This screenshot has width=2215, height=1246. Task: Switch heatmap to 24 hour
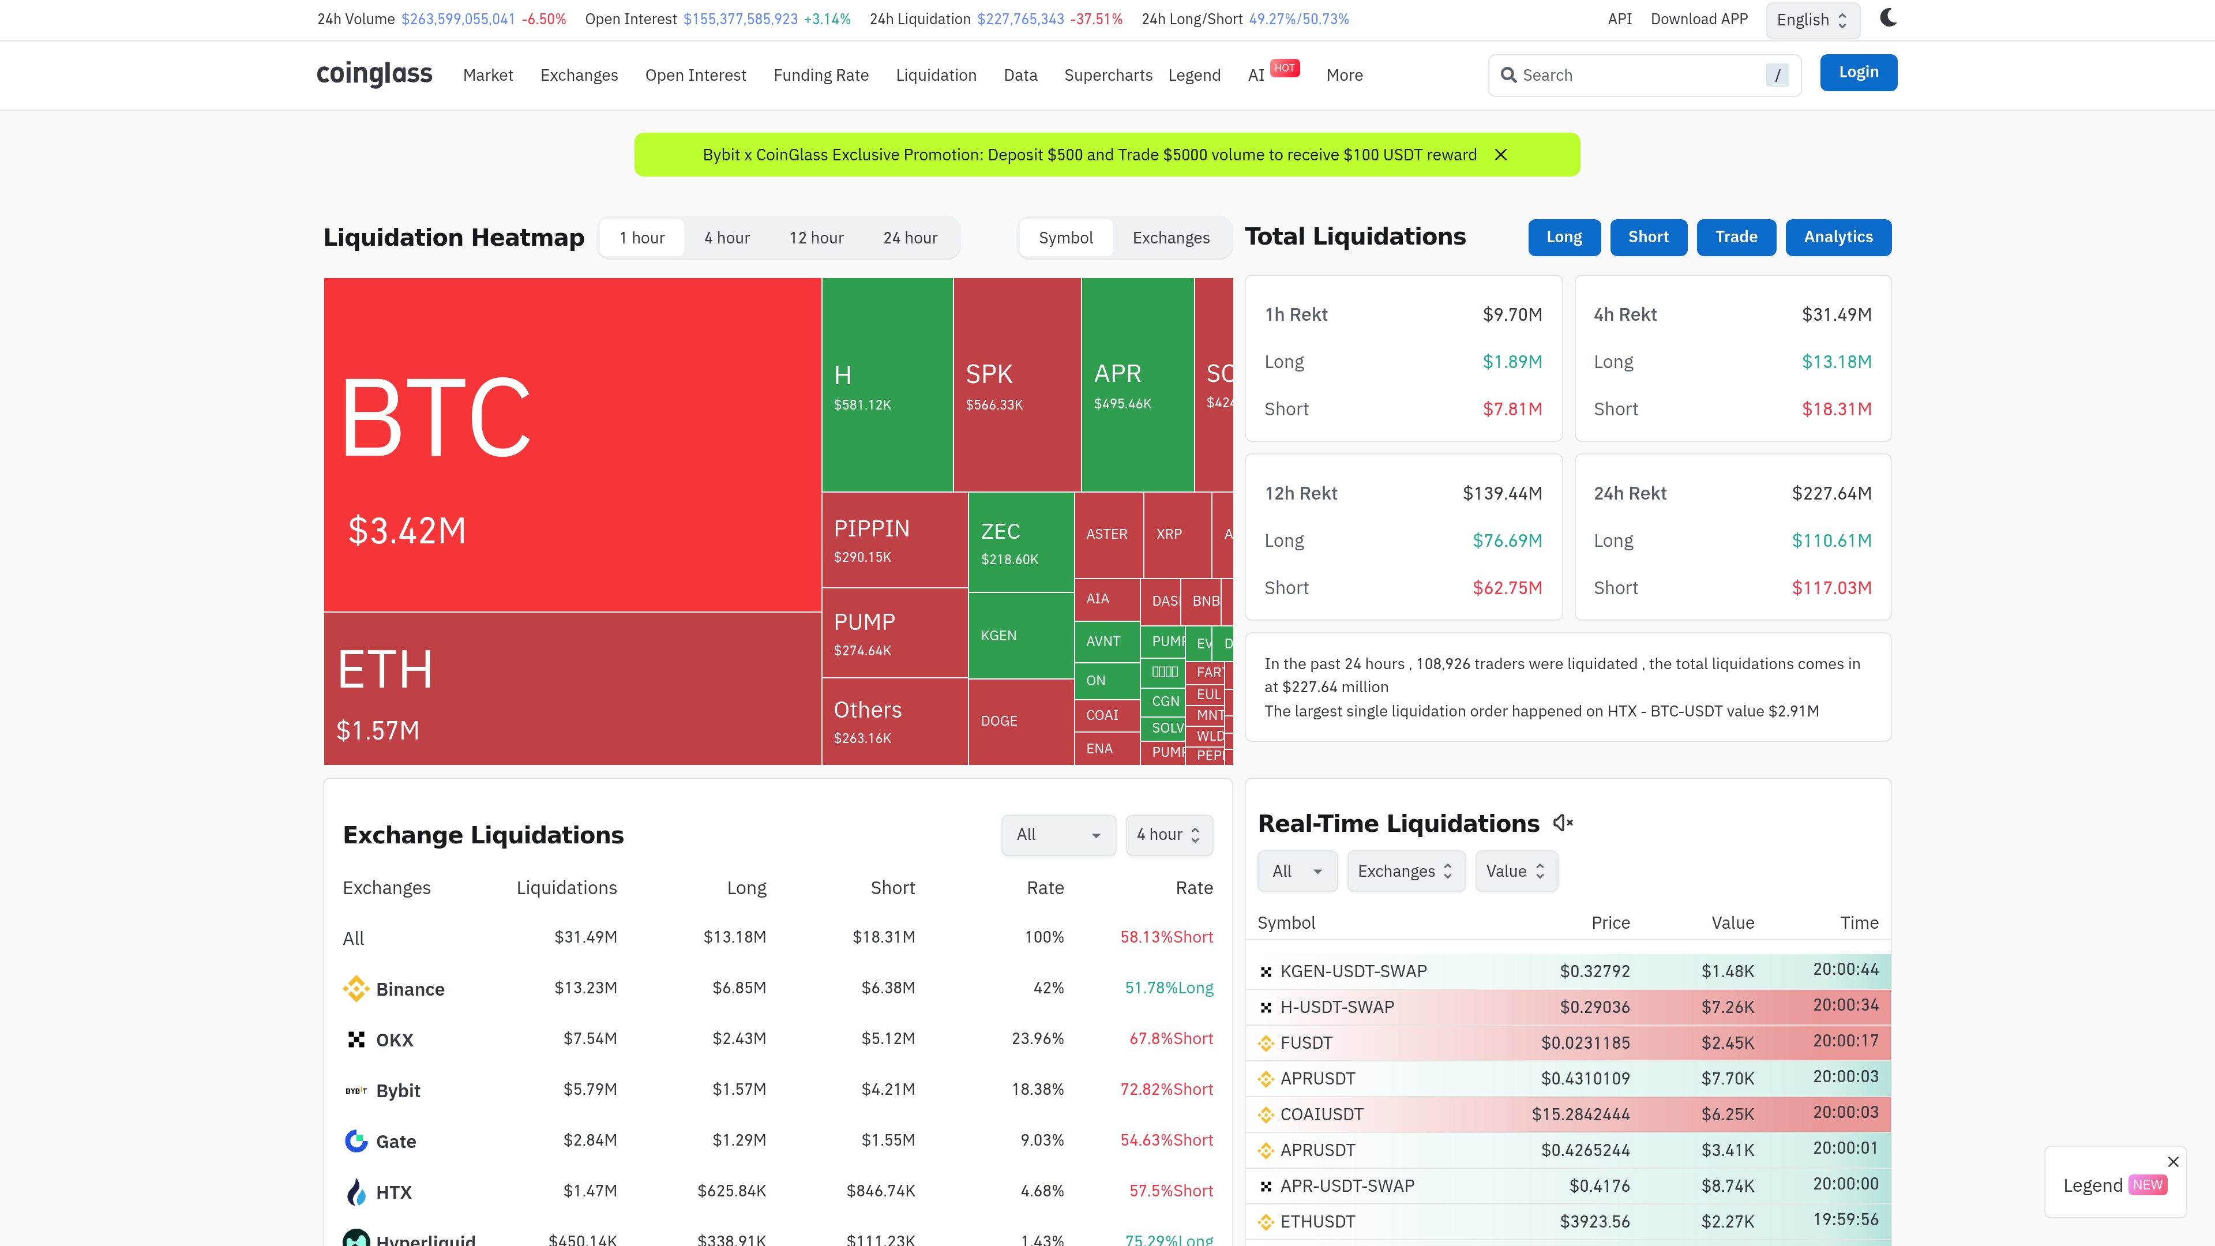pos(910,238)
